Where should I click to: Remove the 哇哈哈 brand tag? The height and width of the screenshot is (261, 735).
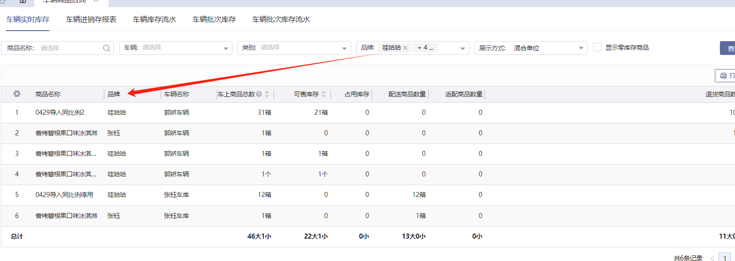pos(405,48)
